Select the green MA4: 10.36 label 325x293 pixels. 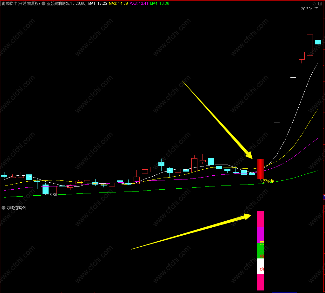159,3
